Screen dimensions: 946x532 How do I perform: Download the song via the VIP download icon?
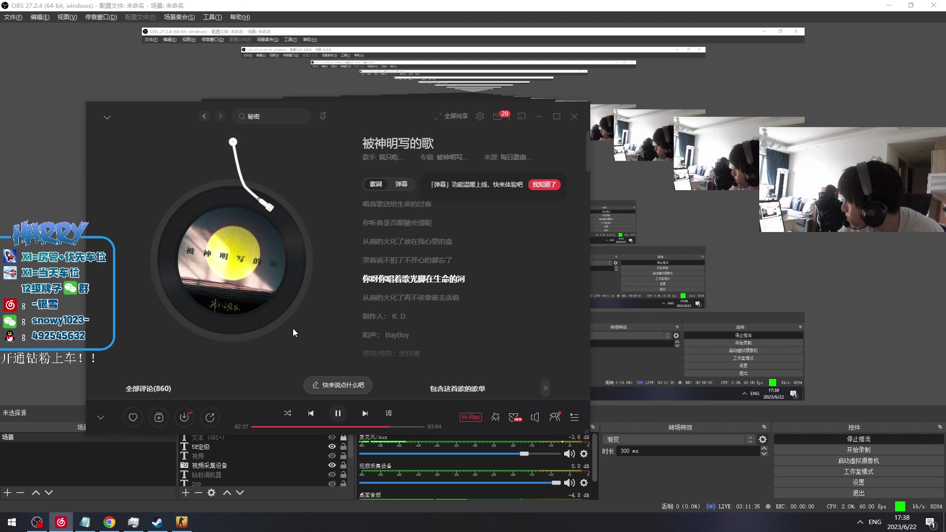point(184,418)
